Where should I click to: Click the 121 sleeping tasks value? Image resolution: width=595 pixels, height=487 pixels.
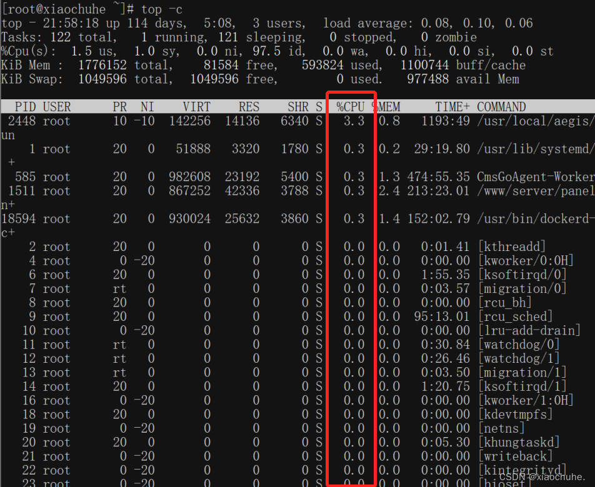tap(262, 37)
